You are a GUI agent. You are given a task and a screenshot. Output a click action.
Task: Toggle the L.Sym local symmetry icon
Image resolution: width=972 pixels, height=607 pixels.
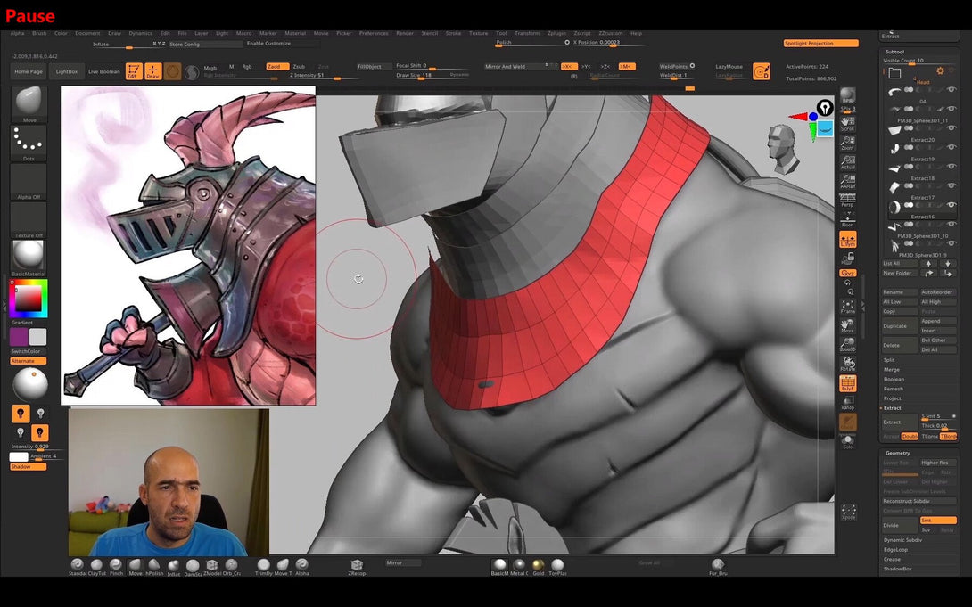[847, 239]
